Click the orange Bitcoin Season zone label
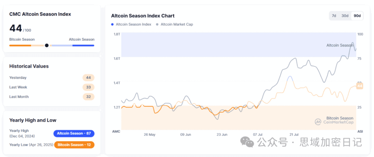 [340, 118]
